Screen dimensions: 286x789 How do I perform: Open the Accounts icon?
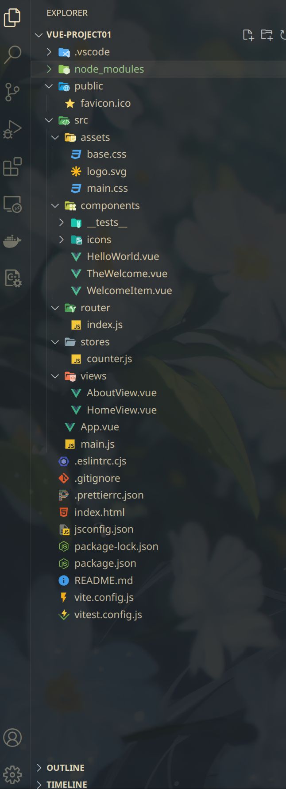(x=12, y=738)
